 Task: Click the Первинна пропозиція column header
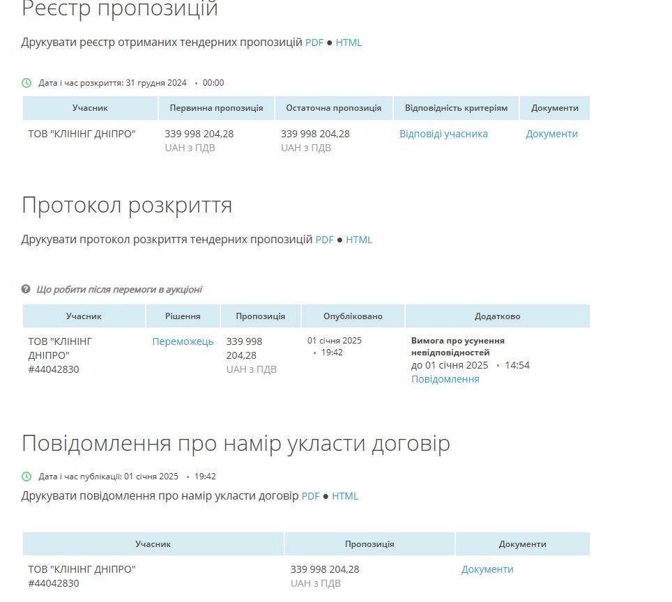216,108
